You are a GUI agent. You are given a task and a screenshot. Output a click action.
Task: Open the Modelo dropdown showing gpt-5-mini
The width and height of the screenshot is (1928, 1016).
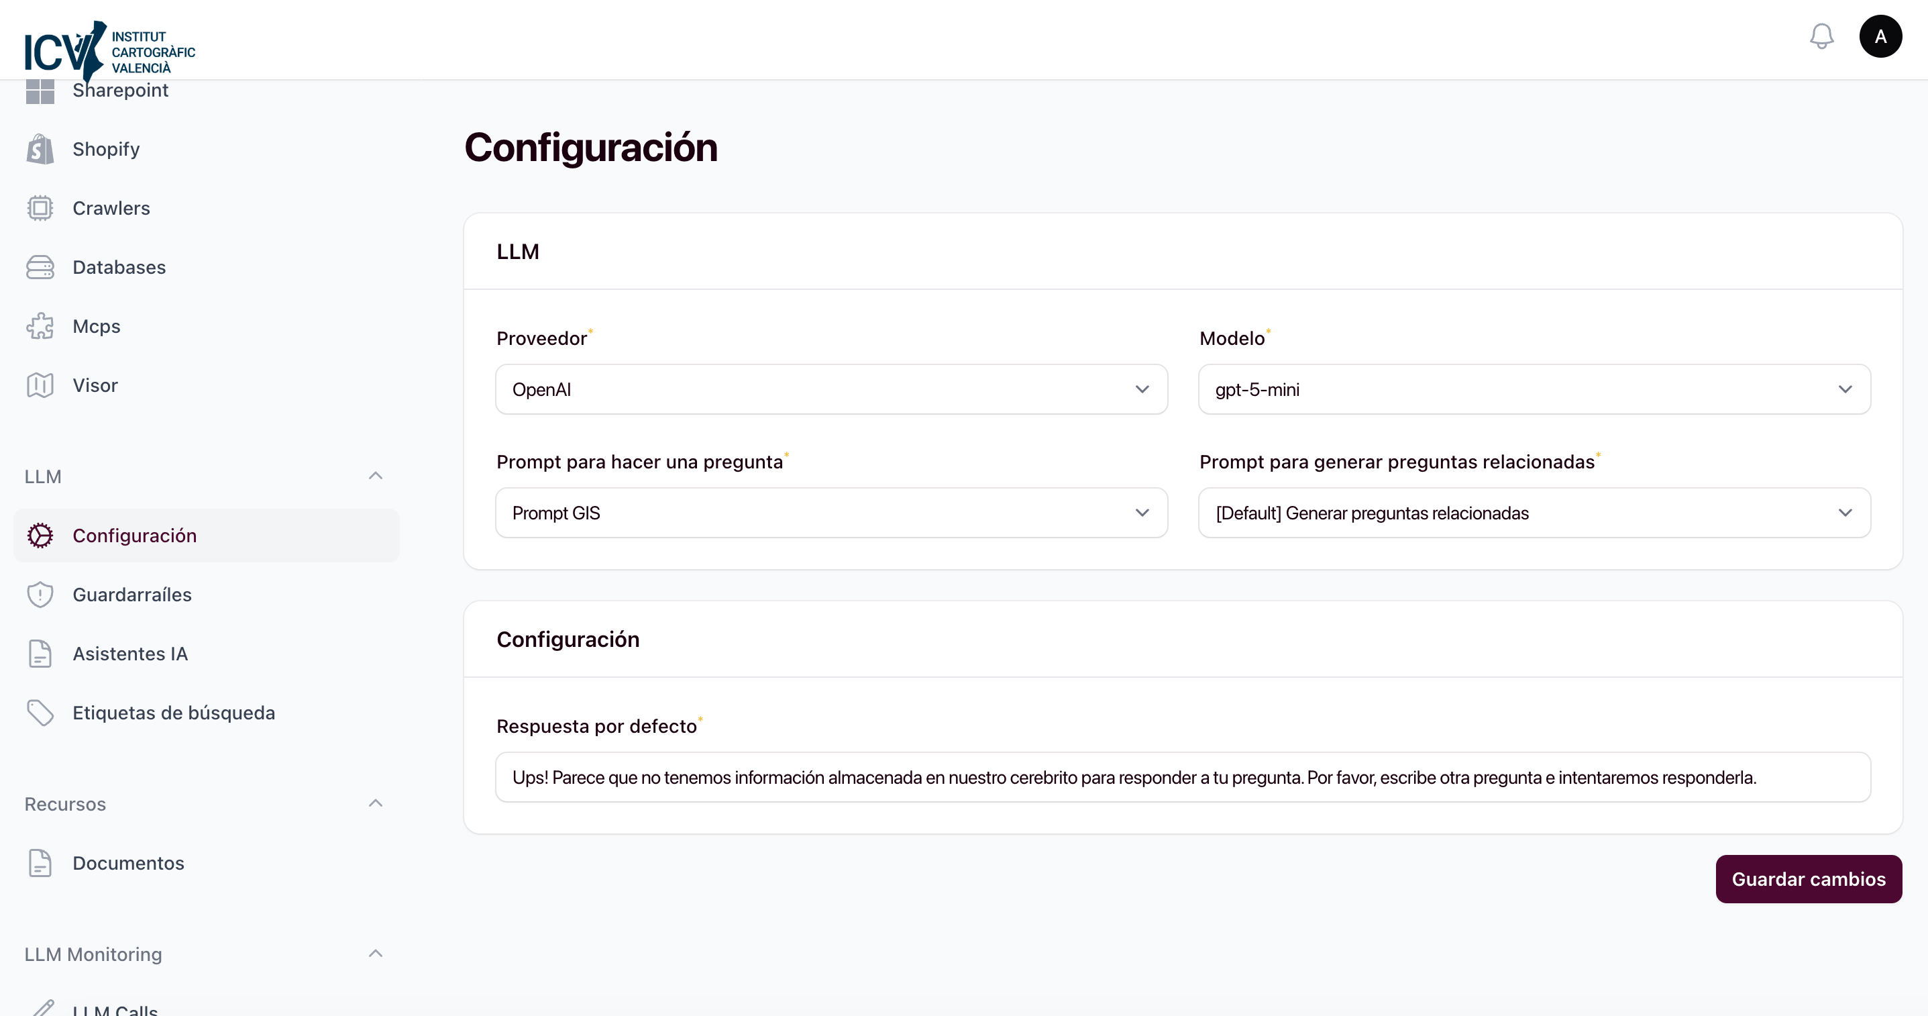[x=1534, y=389]
